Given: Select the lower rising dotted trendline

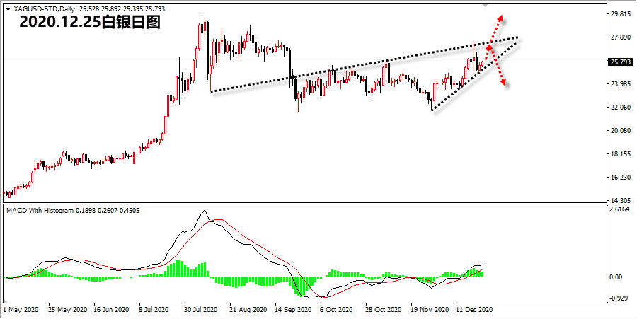Looking at the screenshot, I should [474, 76].
